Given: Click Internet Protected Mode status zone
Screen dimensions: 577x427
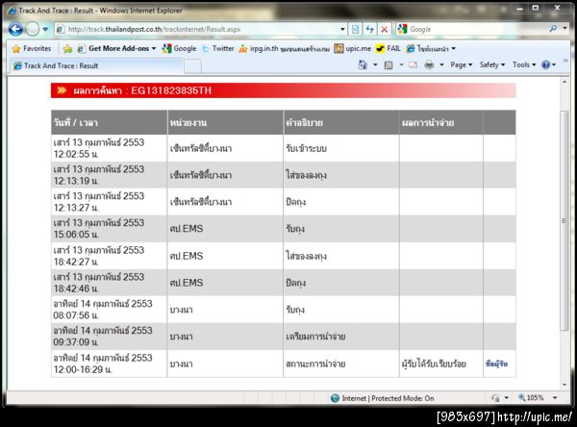Looking at the screenshot, I should pyautogui.click(x=383, y=398).
